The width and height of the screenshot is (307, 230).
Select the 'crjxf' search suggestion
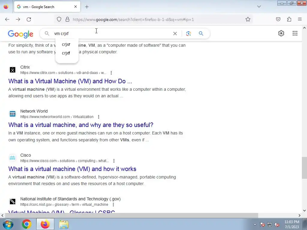(x=67, y=53)
